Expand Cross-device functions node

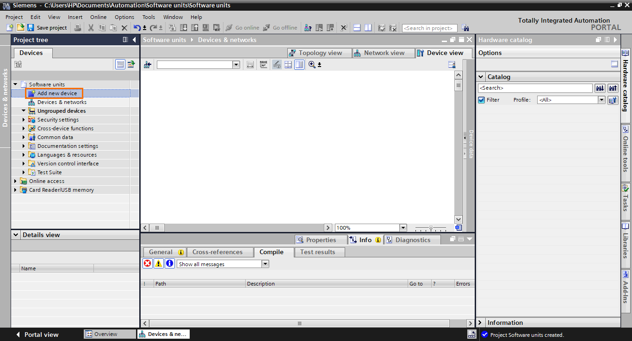click(x=24, y=128)
